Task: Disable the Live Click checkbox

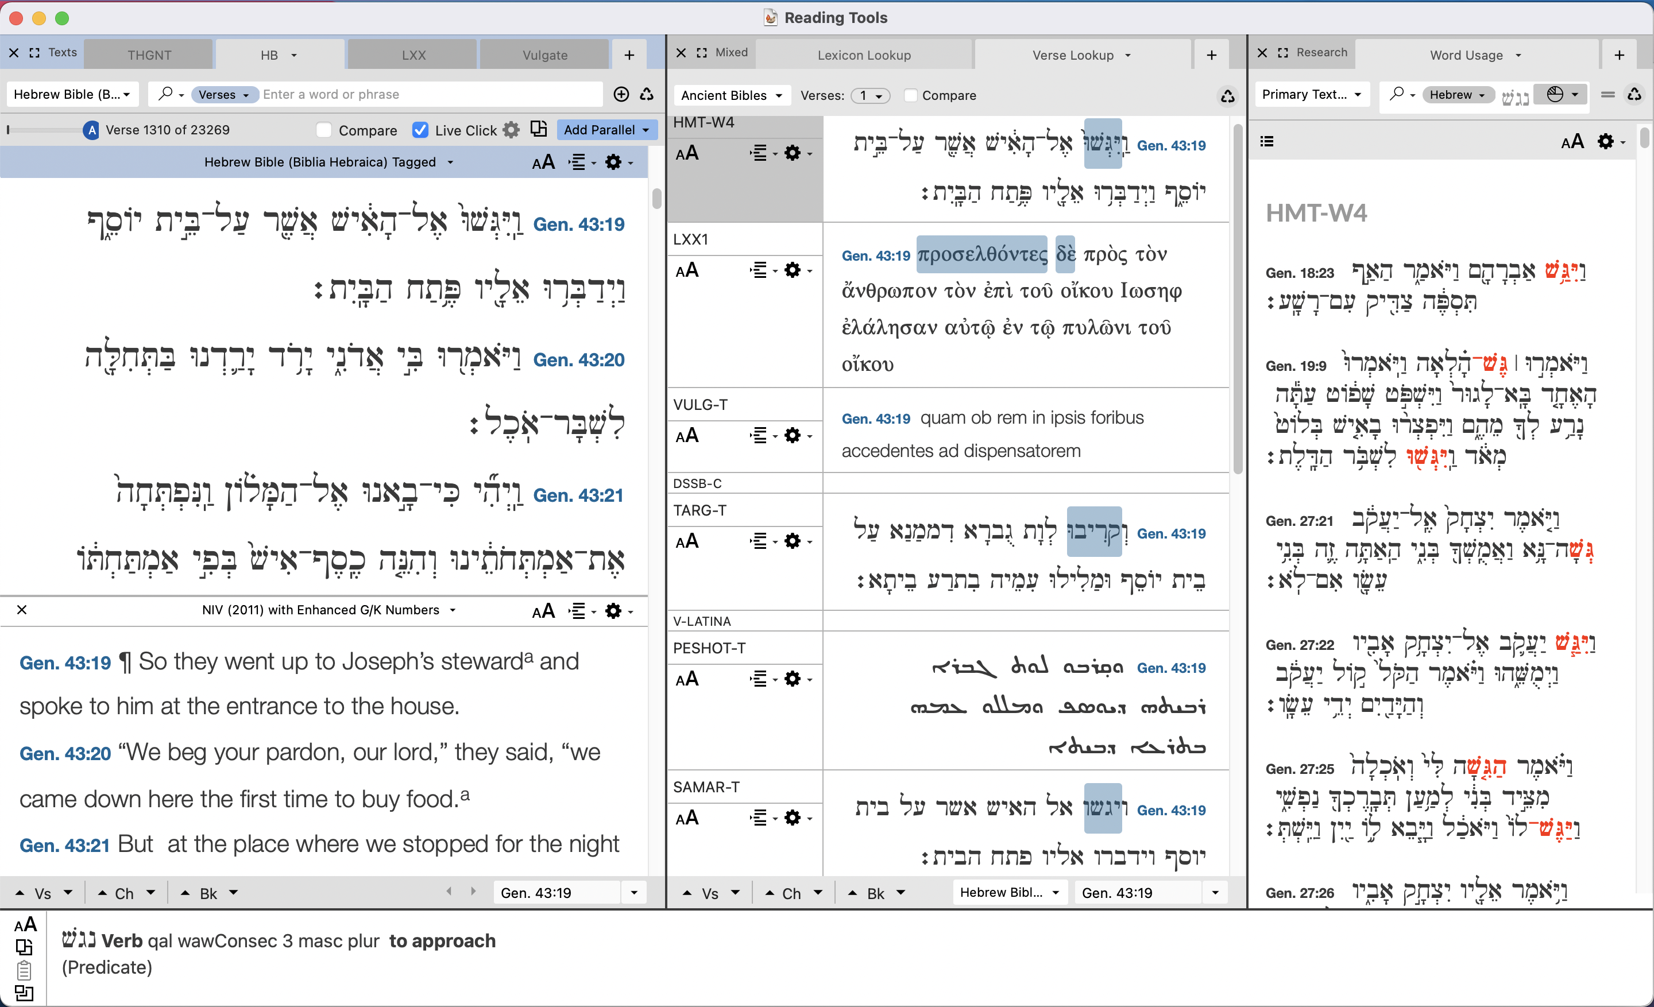Action: (x=420, y=130)
